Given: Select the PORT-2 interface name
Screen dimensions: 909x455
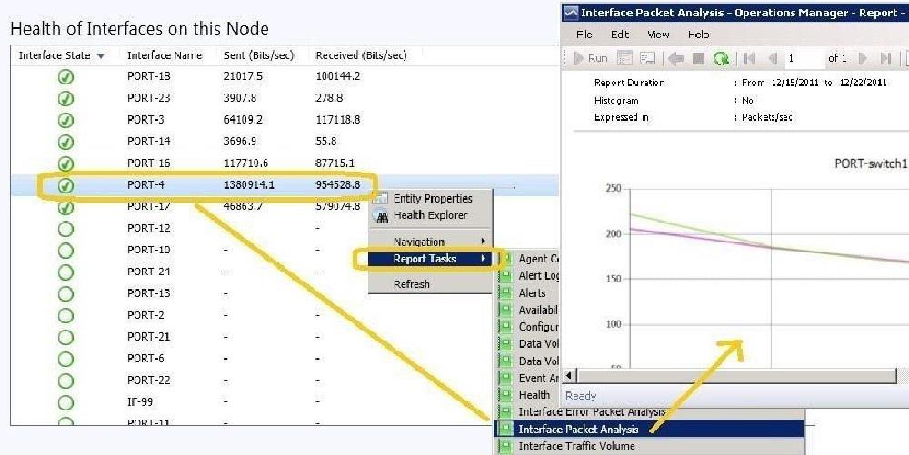Looking at the screenshot, I should pos(145,315).
